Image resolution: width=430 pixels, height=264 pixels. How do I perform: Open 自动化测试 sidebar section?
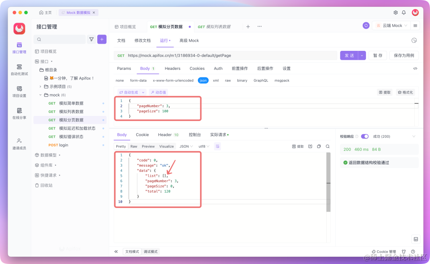coord(19,70)
